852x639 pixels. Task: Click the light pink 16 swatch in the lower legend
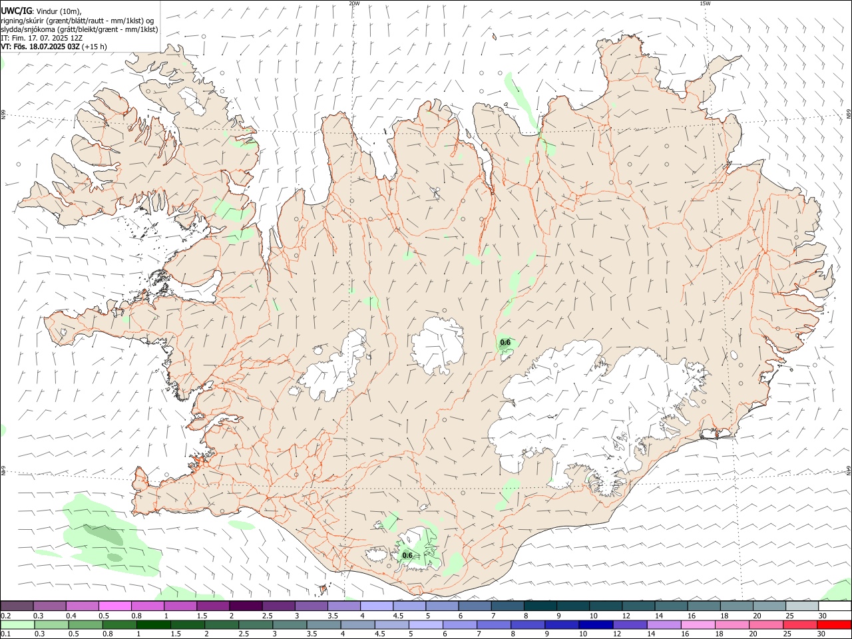[x=699, y=625]
